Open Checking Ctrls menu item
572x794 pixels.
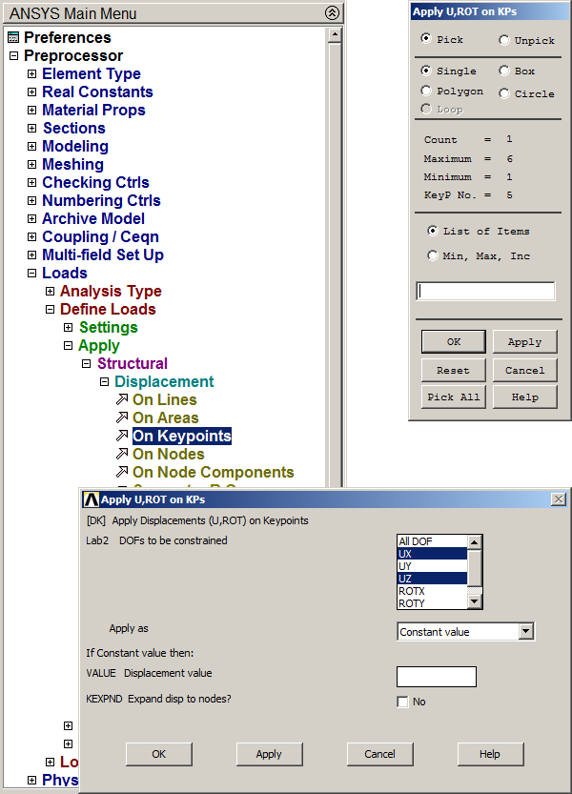point(95,182)
